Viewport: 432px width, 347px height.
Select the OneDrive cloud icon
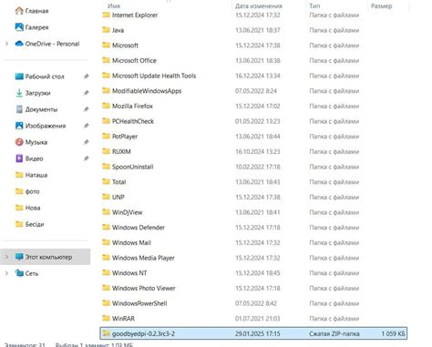19,44
